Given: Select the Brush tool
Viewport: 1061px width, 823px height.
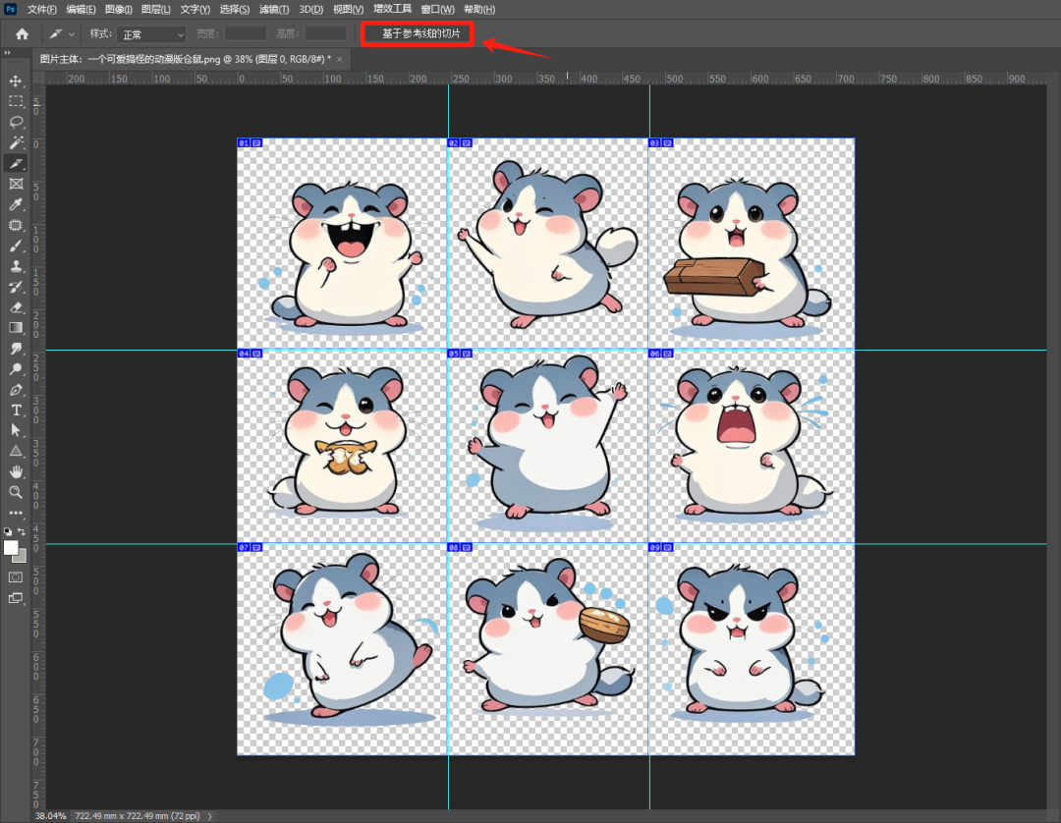Looking at the screenshot, I should tap(16, 247).
